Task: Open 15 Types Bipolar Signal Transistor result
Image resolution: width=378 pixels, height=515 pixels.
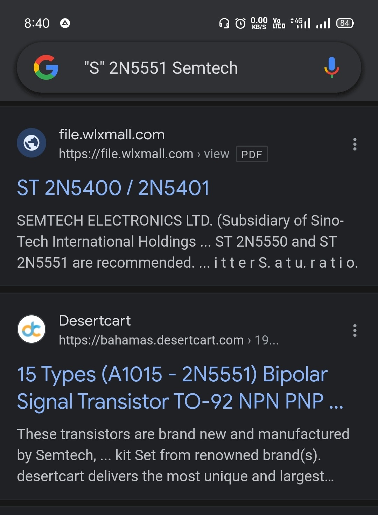Action: pos(180,387)
